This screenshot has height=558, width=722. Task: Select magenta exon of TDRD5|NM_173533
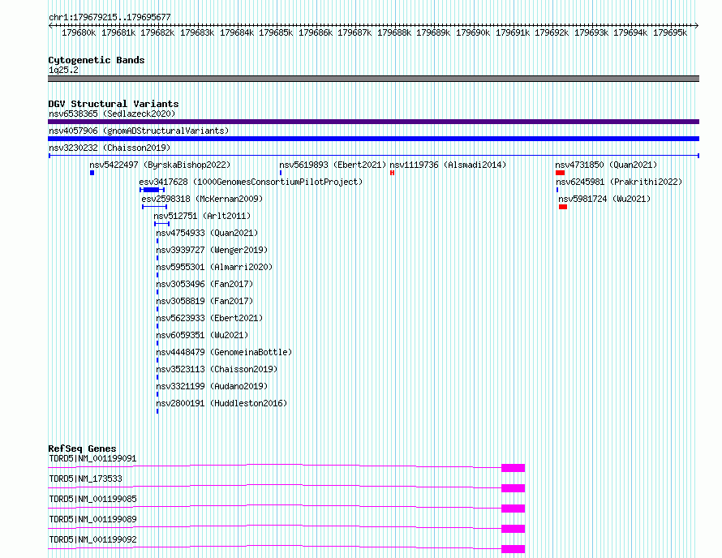pyautogui.click(x=513, y=488)
